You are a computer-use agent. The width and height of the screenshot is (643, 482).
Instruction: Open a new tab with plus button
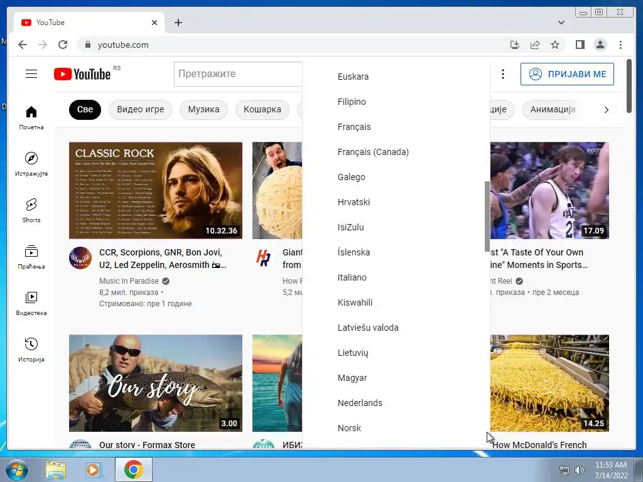point(178,23)
